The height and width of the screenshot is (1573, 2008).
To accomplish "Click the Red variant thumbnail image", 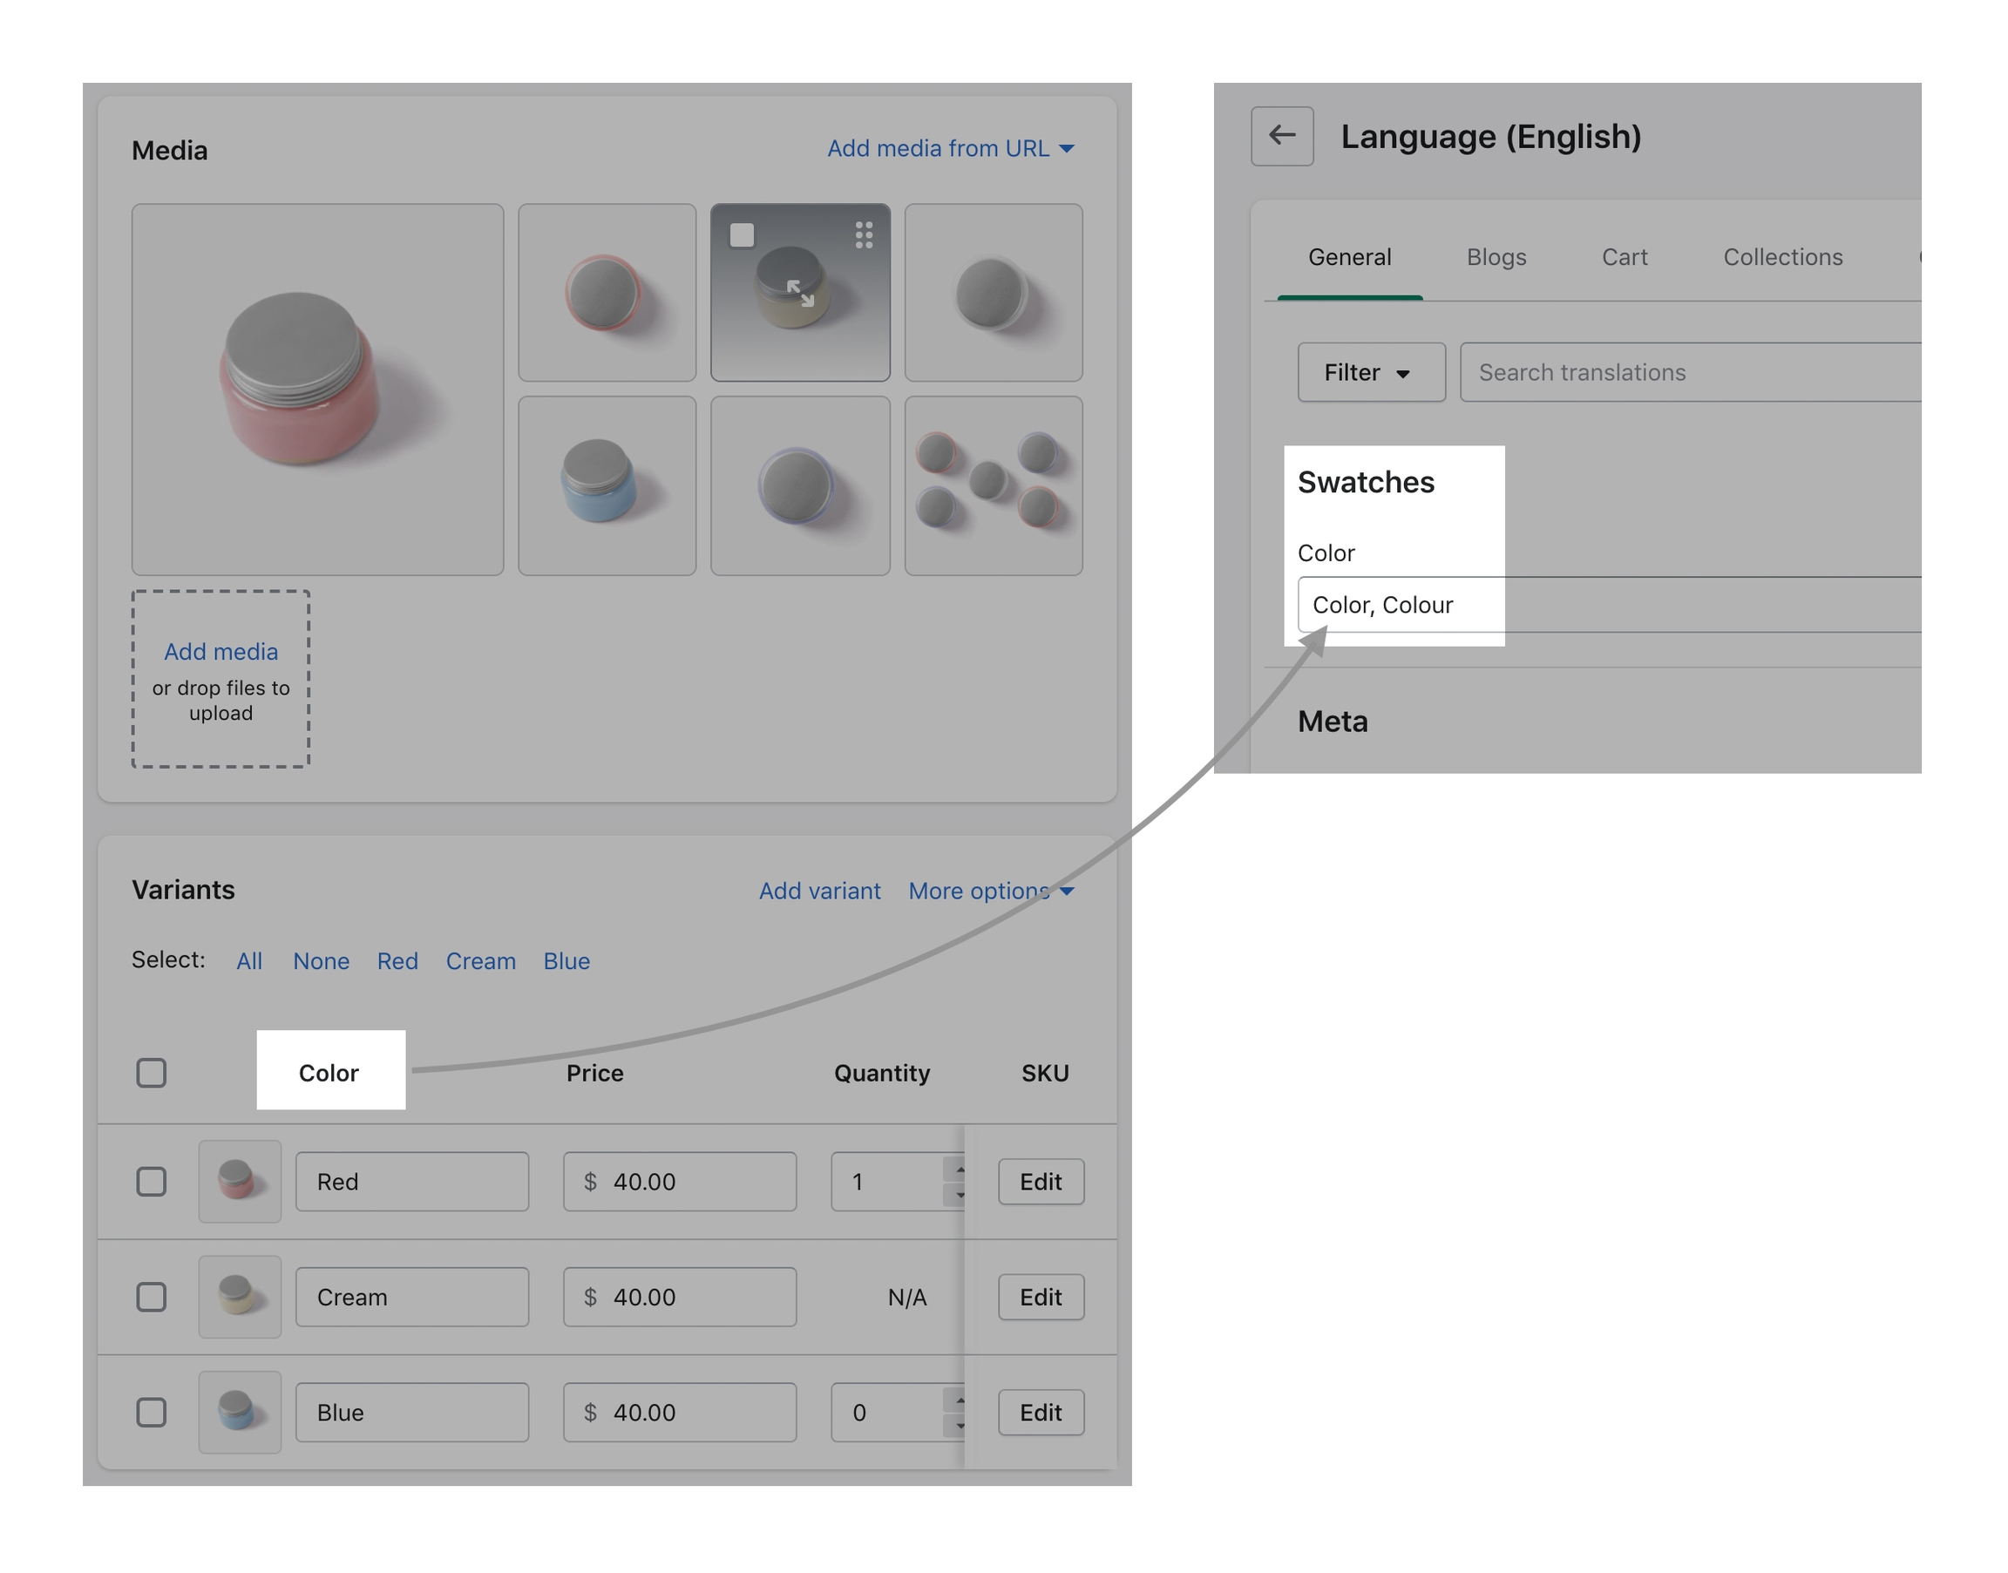I will tap(240, 1181).
